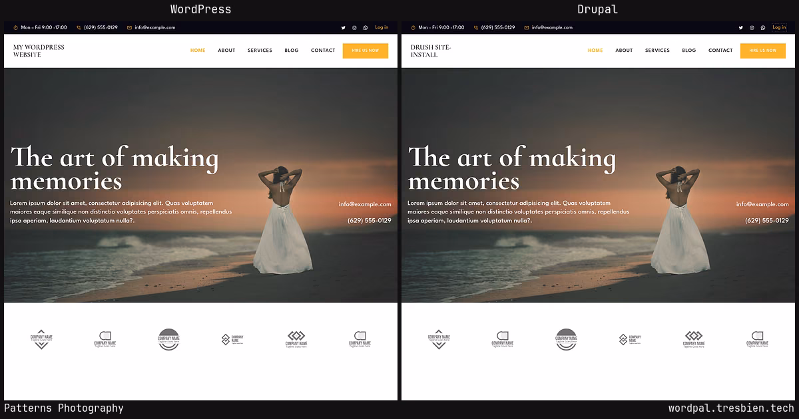Click the WhatsApp icon in Drupal top bar
799x419 pixels.
pyautogui.click(x=763, y=28)
